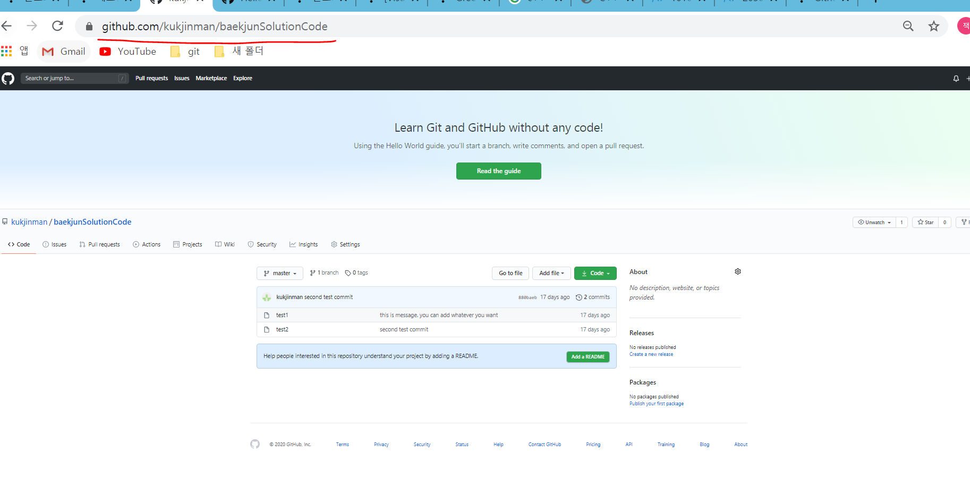This screenshot has width=970, height=495.
Task: Open the notifications bell
Action: pos(956,79)
